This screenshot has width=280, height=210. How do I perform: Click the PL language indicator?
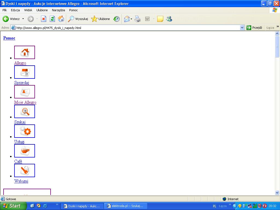(x=214, y=206)
